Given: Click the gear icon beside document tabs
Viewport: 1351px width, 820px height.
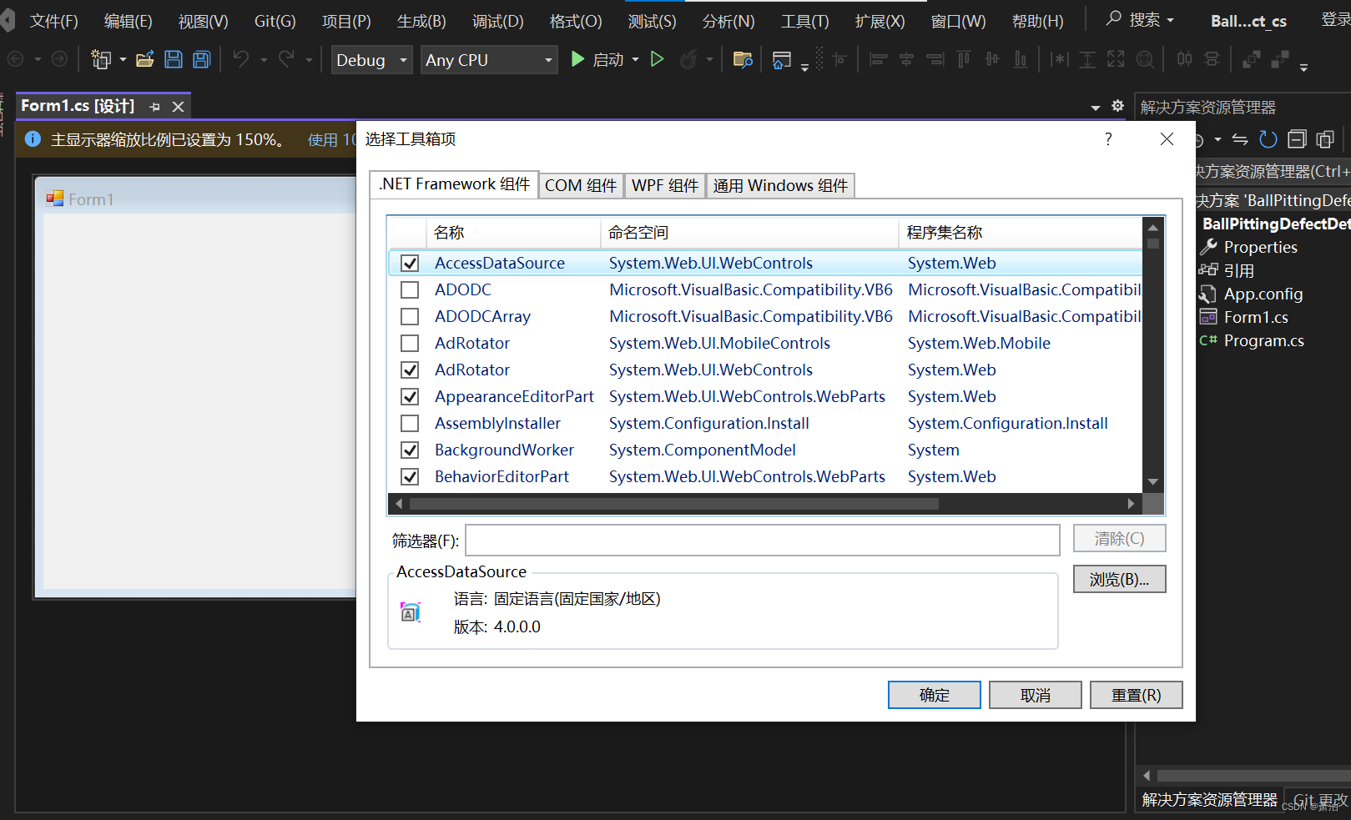Looking at the screenshot, I should 1117,106.
